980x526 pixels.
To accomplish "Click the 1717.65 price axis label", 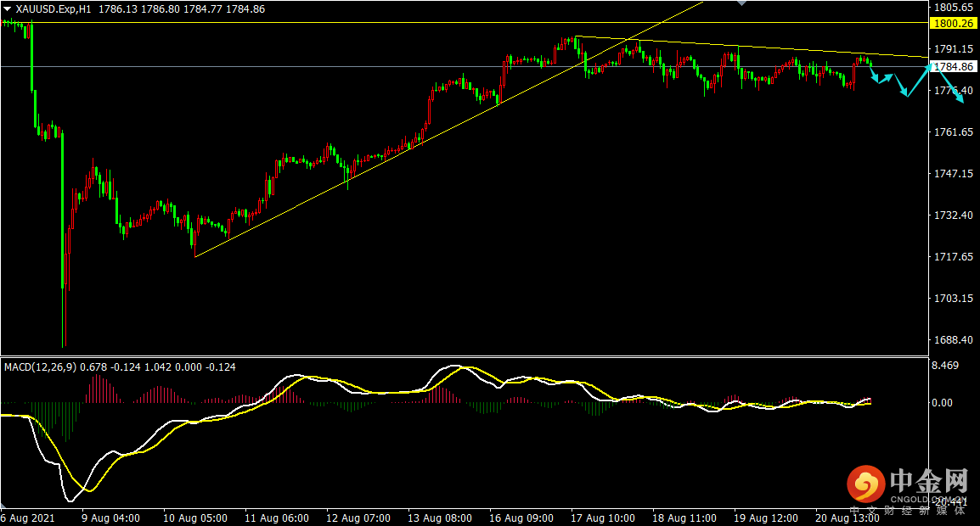I will pyautogui.click(x=953, y=257).
